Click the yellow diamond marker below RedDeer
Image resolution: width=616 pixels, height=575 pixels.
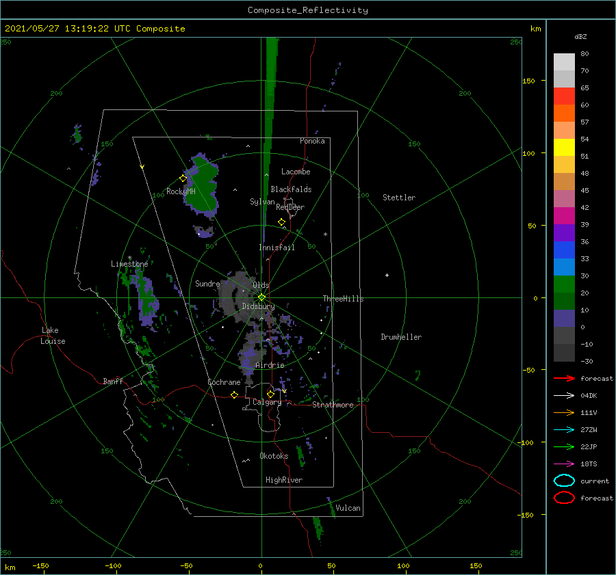281,222
